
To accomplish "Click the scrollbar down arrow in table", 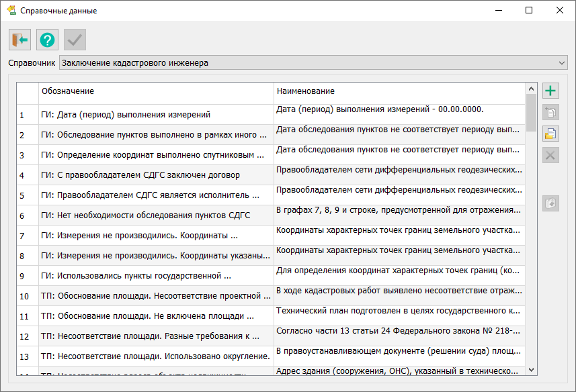I will coord(532,369).
